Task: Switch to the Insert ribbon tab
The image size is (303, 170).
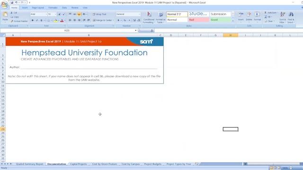Action: click(x=25, y=8)
